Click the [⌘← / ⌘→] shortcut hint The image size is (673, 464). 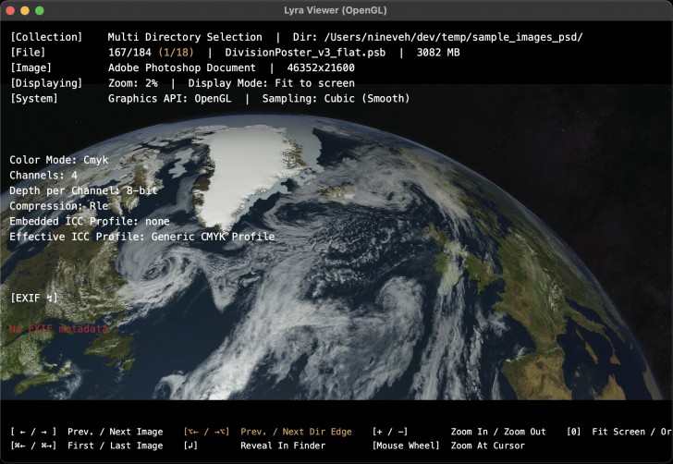(33, 446)
